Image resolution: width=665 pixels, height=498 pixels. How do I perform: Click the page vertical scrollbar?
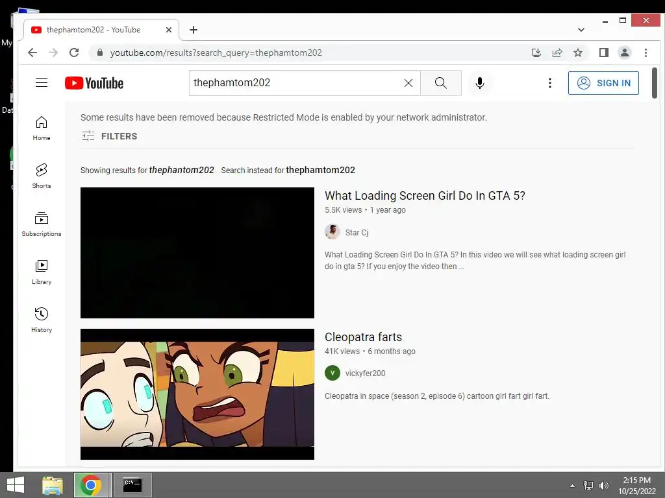pyautogui.click(x=655, y=83)
